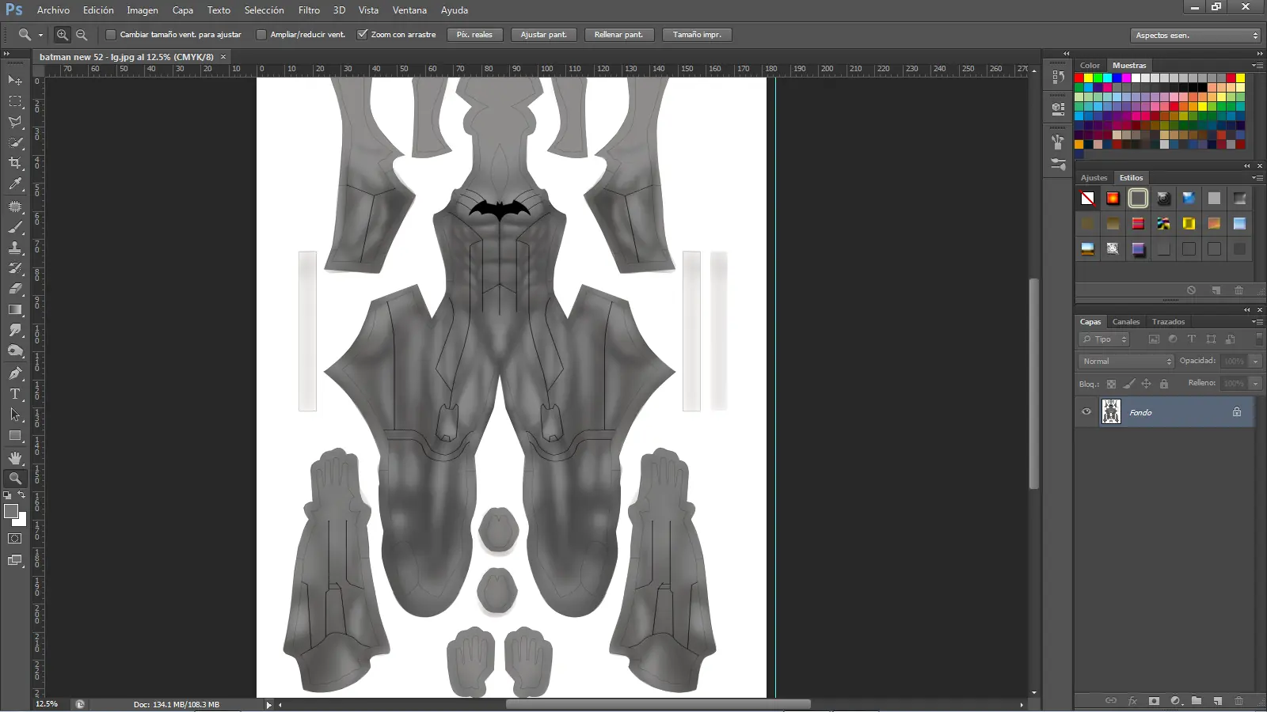This screenshot has height=712, width=1267.
Task: Click the Zoom tool in the toolbox
Action: coord(15,479)
